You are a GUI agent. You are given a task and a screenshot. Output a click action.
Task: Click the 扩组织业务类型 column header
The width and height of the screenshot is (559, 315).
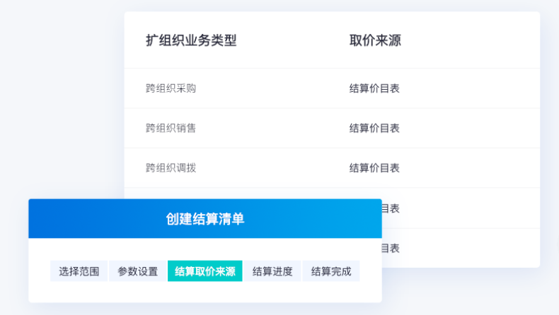(191, 40)
